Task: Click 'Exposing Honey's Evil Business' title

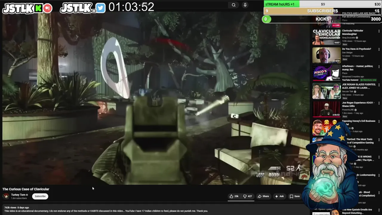Action: (x=358, y=122)
